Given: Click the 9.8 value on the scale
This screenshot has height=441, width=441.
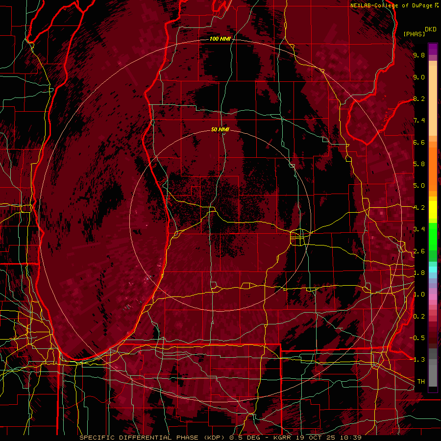Looking at the screenshot, I should click(x=419, y=55).
